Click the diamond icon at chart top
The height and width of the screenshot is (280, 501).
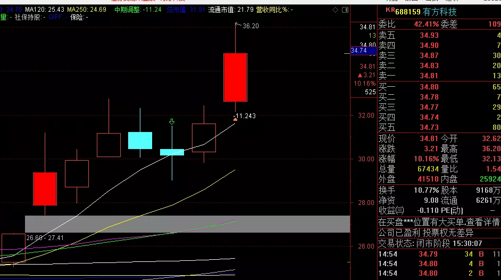click(335, 10)
